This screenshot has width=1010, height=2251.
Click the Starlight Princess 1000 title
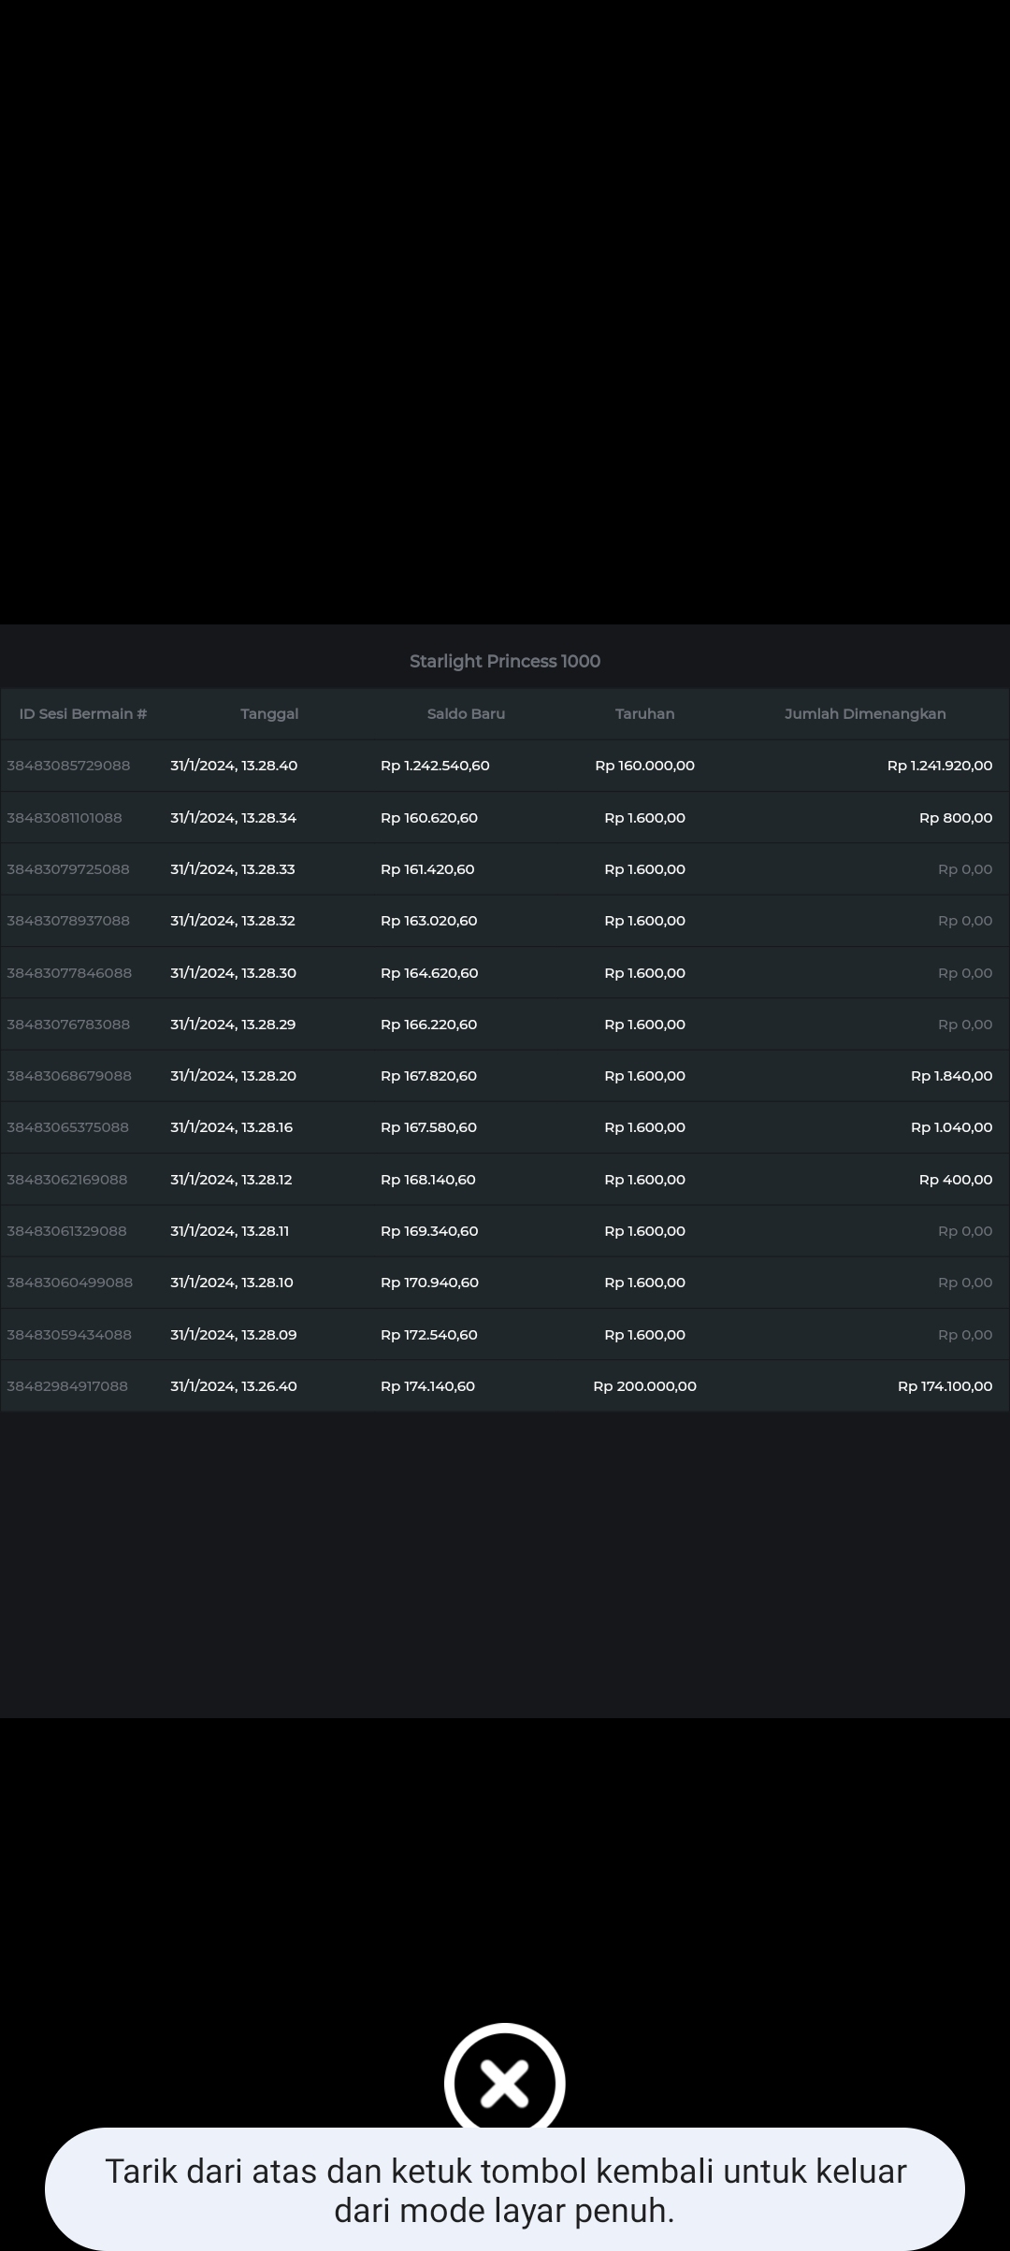tap(504, 661)
